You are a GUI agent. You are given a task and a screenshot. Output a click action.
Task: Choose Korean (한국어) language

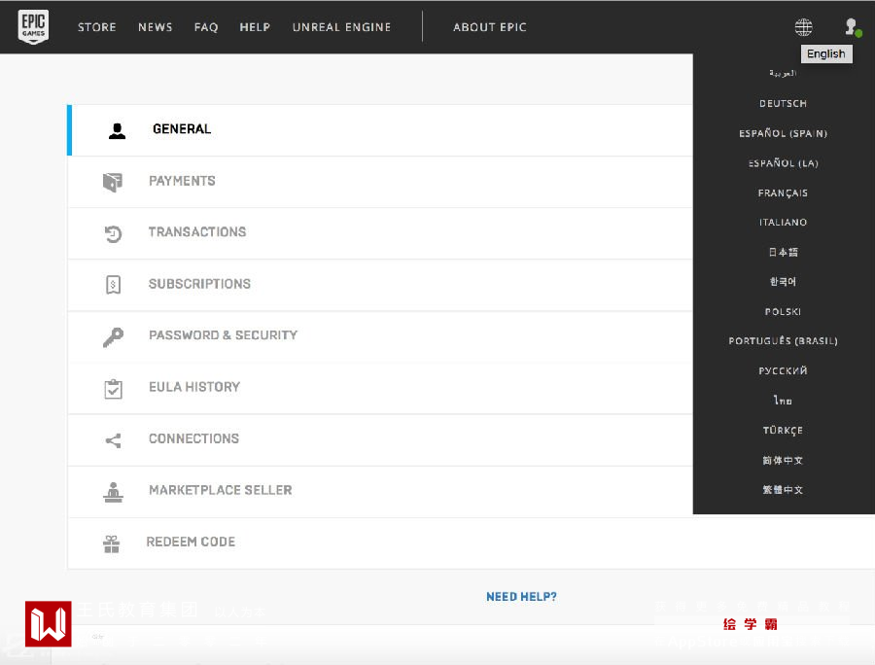click(783, 282)
